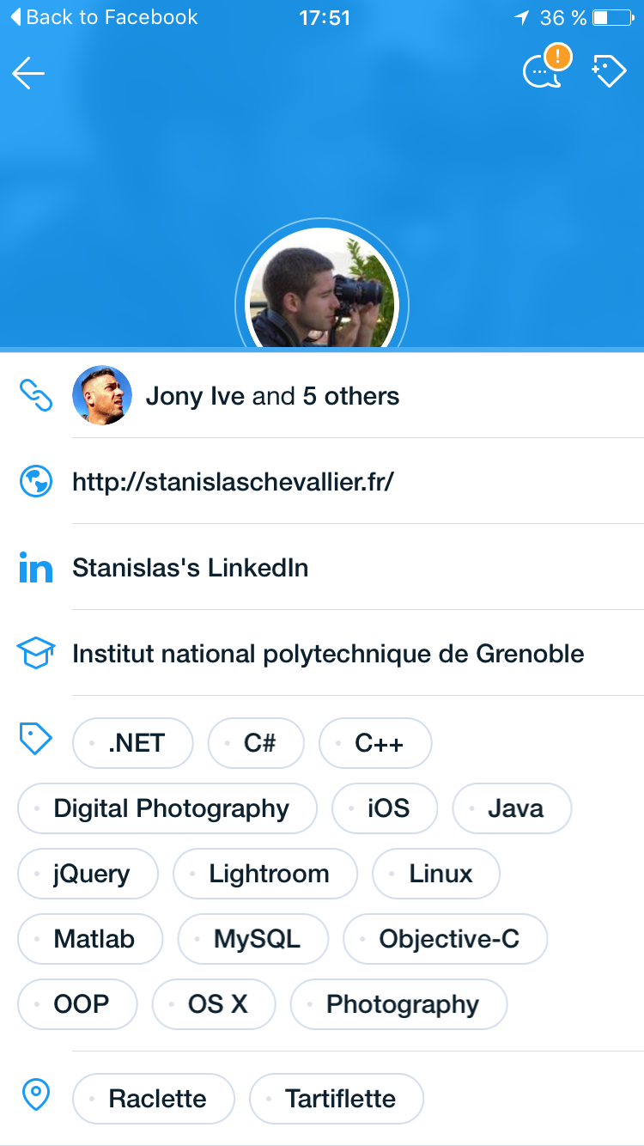The image size is (644, 1146).
Task: Tap the graduation cap education icon
Action: coord(35,654)
